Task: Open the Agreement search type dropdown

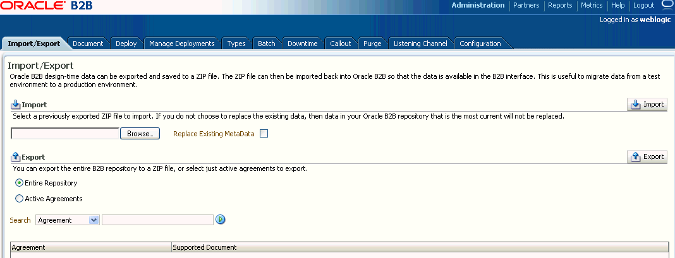Action: (x=68, y=220)
